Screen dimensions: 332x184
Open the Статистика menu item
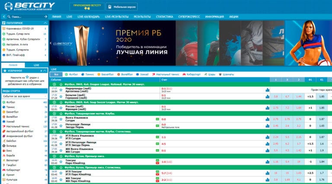click(x=165, y=16)
